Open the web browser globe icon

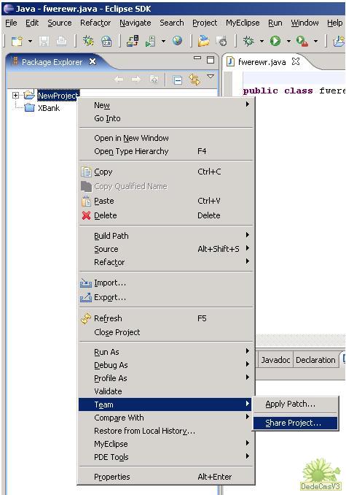177,41
